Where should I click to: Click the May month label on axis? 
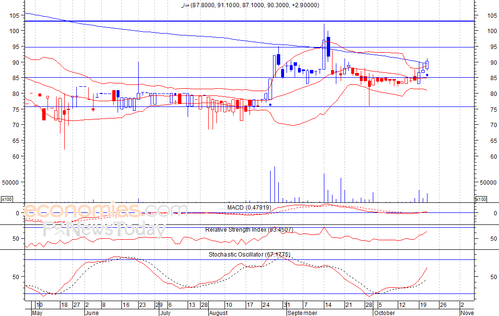37,313
